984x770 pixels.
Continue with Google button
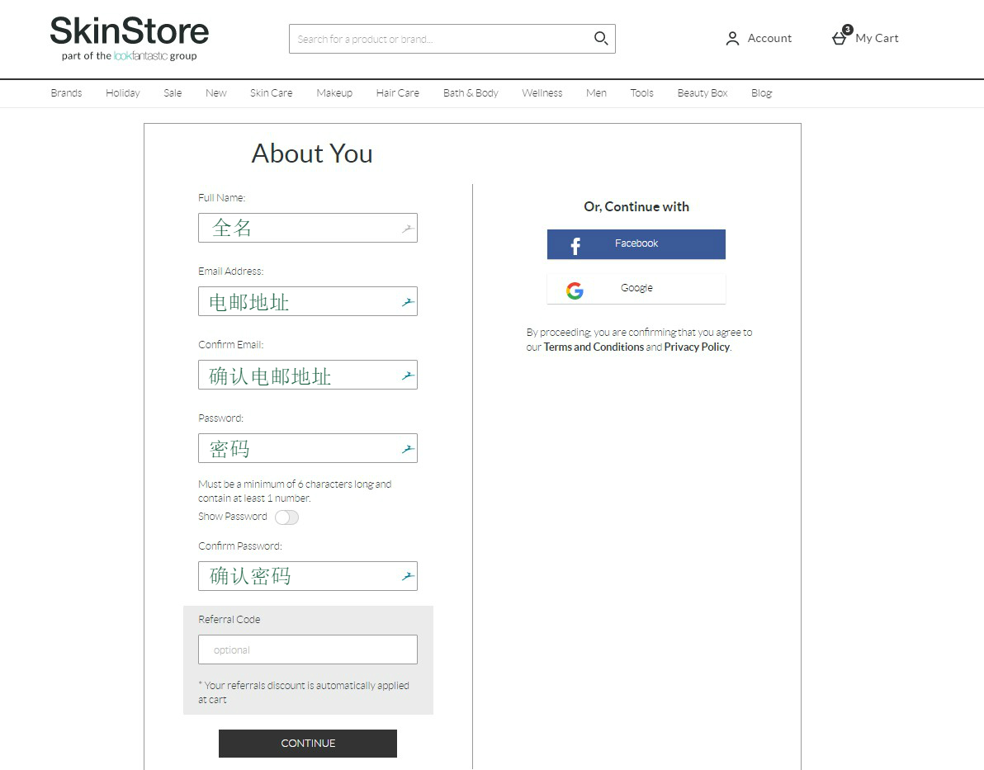coord(636,289)
